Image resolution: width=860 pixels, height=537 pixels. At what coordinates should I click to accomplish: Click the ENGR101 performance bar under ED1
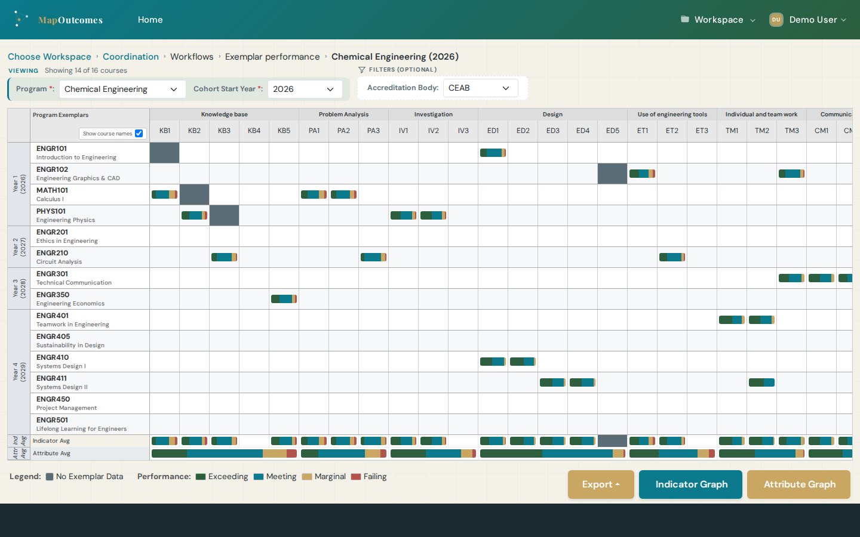(x=493, y=153)
